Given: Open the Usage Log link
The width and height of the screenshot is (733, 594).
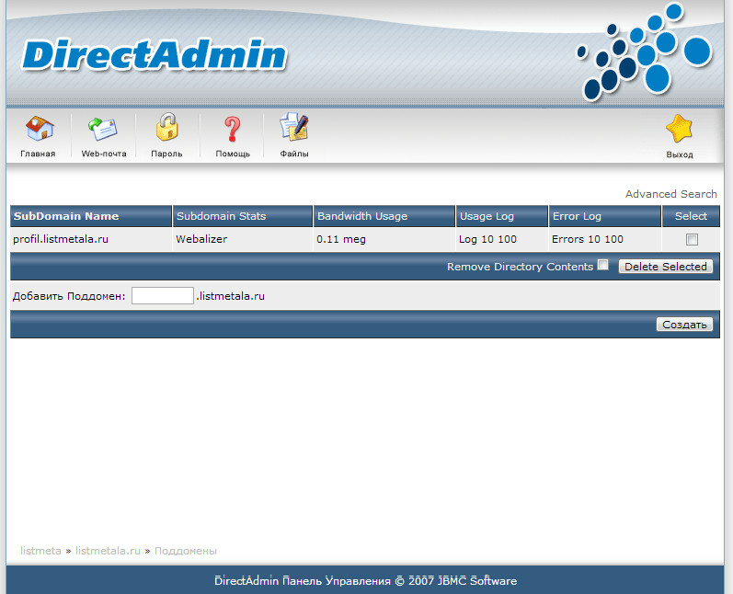Looking at the screenshot, I should (x=468, y=239).
